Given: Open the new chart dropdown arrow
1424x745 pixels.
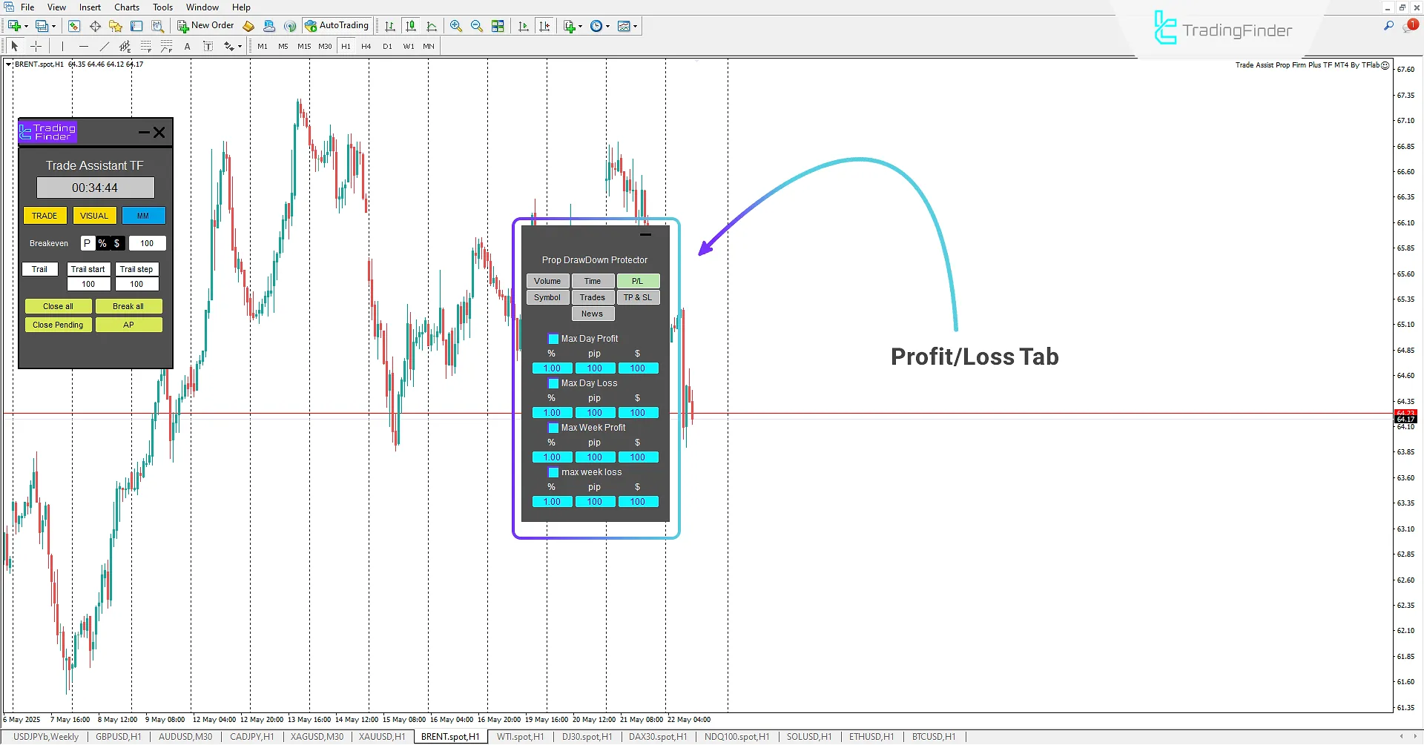Looking at the screenshot, I should 25,25.
